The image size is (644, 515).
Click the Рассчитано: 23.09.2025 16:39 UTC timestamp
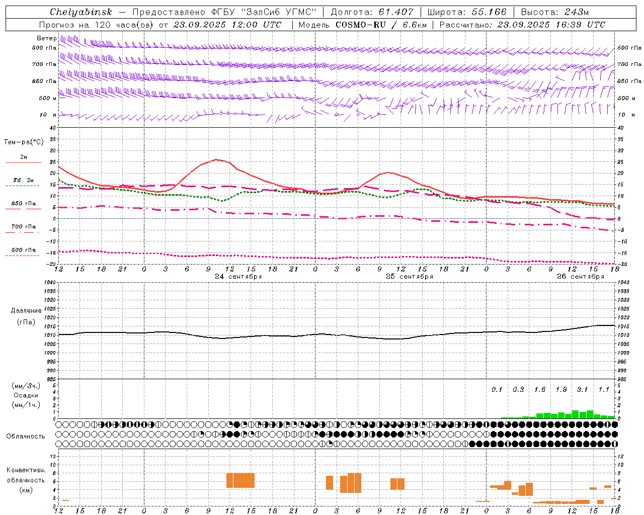point(522,25)
